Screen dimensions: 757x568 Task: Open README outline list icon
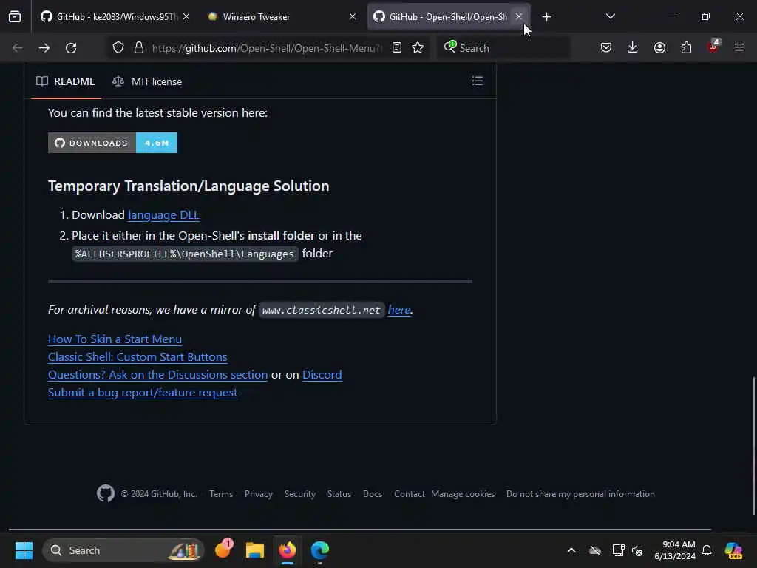pyautogui.click(x=478, y=81)
